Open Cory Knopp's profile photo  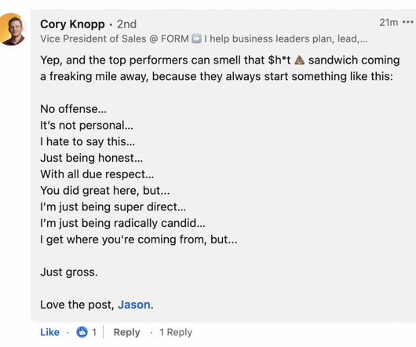click(x=12, y=29)
